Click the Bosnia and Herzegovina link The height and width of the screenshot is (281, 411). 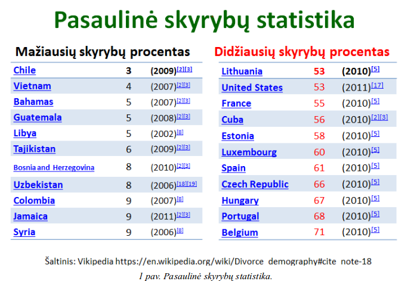(54, 168)
